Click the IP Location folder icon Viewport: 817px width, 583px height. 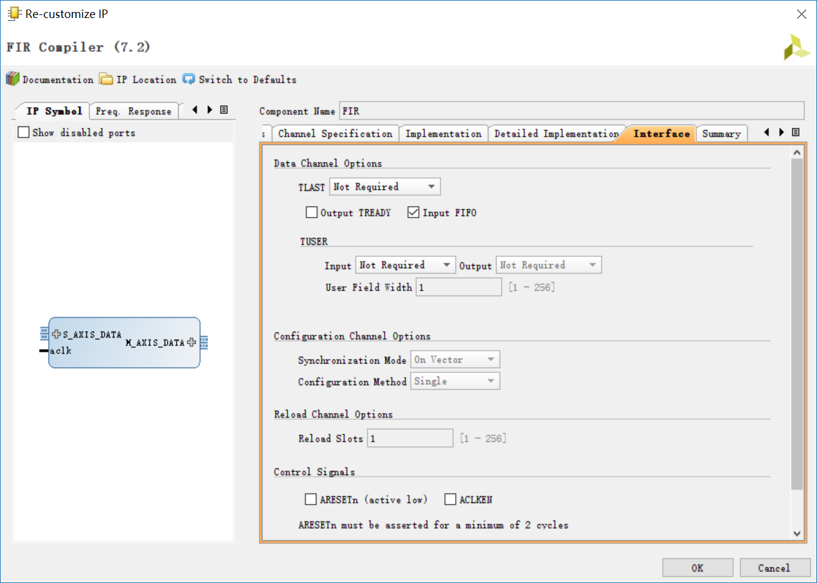point(106,79)
